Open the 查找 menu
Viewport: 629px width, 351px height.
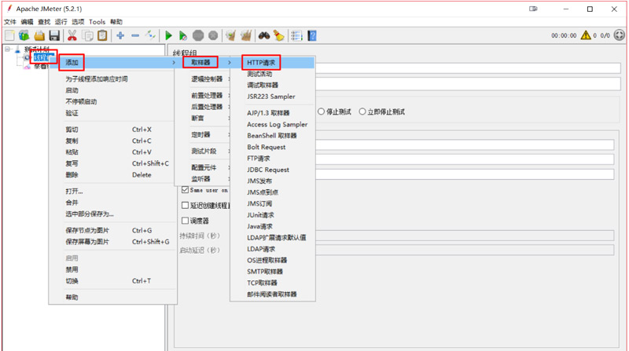(44, 22)
